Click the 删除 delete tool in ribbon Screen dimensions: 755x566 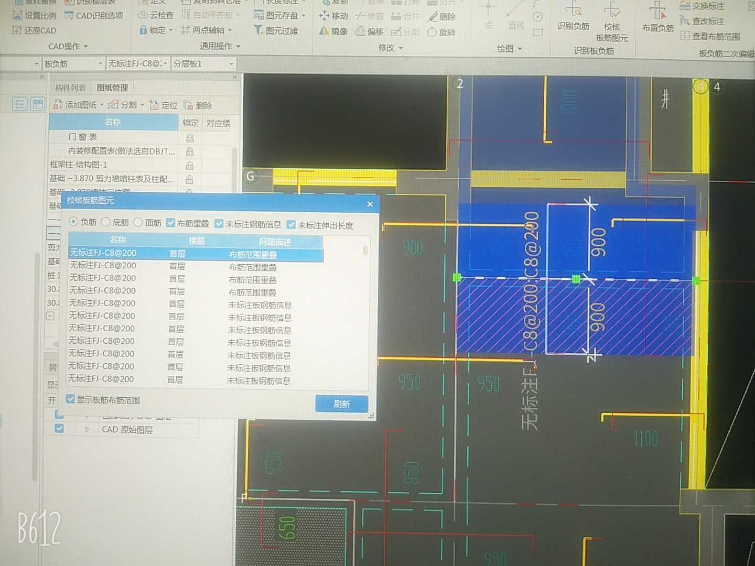[x=441, y=17]
